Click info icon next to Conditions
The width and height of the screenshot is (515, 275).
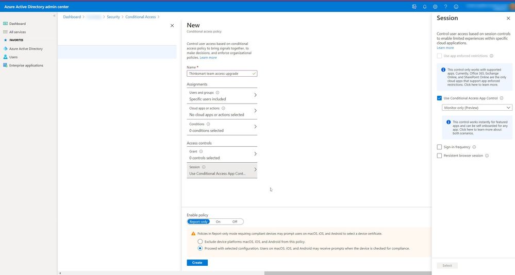click(208, 124)
